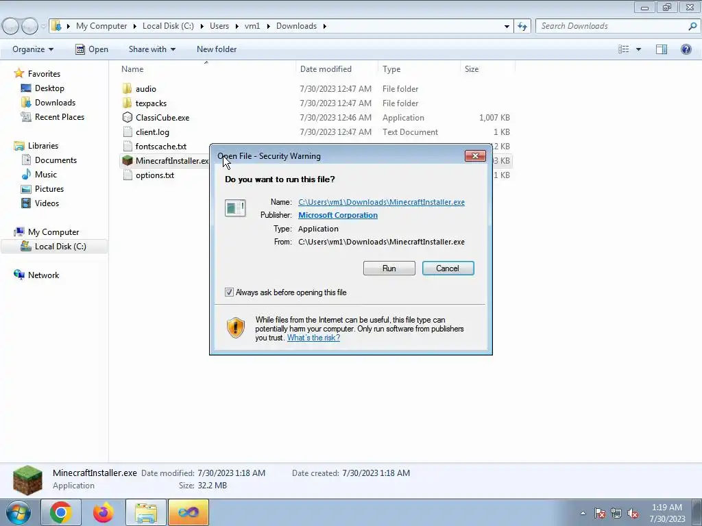Click the Run button in security warning

point(389,268)
